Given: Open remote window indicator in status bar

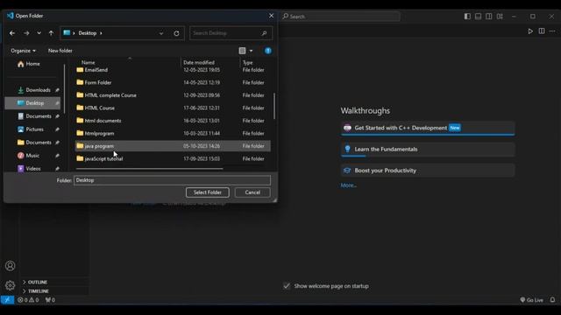Looking at the screenshot, I should [7, 300].
